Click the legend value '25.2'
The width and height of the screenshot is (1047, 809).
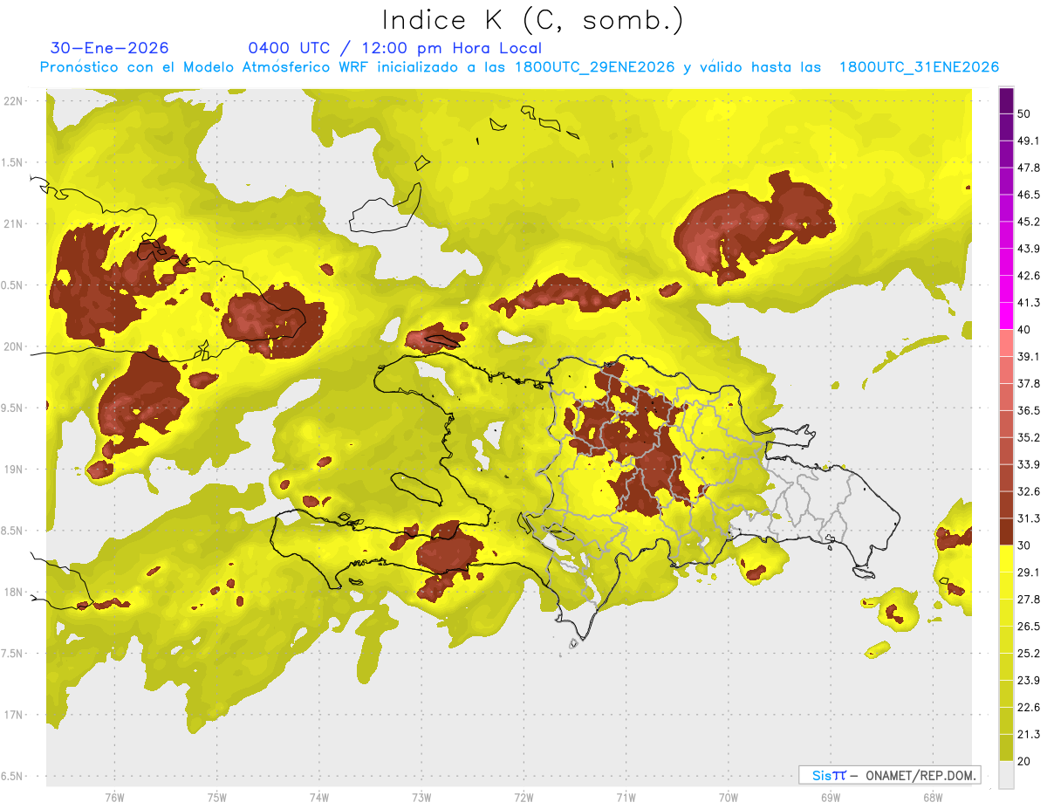(x=1028, y=654)
